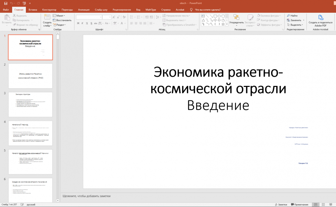Click the Упорядочить (Arrange) icon
Screen dimensions: 336x207
tap(236, 17)
